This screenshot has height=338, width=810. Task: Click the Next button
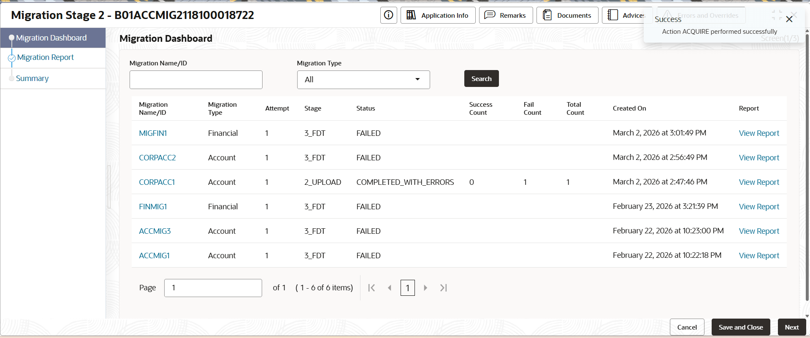792,327
